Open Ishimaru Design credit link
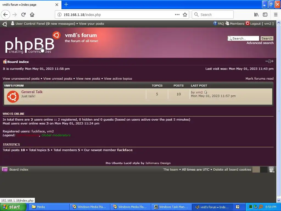 pyautogui.click(x=158, y=163)
